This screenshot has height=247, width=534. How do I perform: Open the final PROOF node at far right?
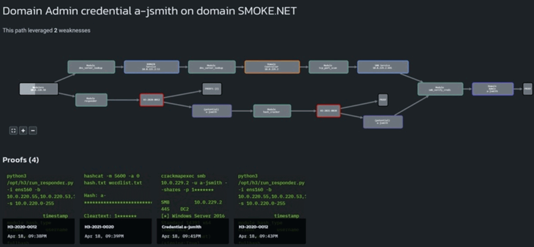527,89
